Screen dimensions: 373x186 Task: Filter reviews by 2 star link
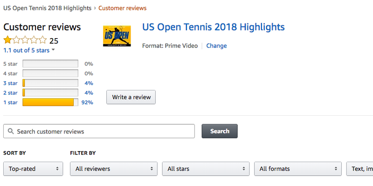tap(10, 93)
